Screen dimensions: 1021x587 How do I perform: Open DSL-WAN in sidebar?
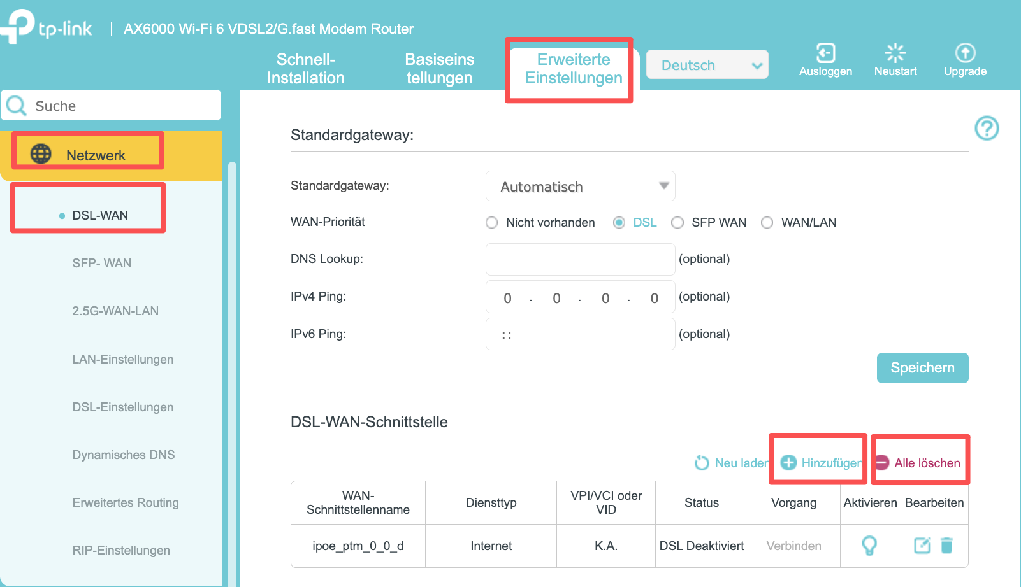100,215
